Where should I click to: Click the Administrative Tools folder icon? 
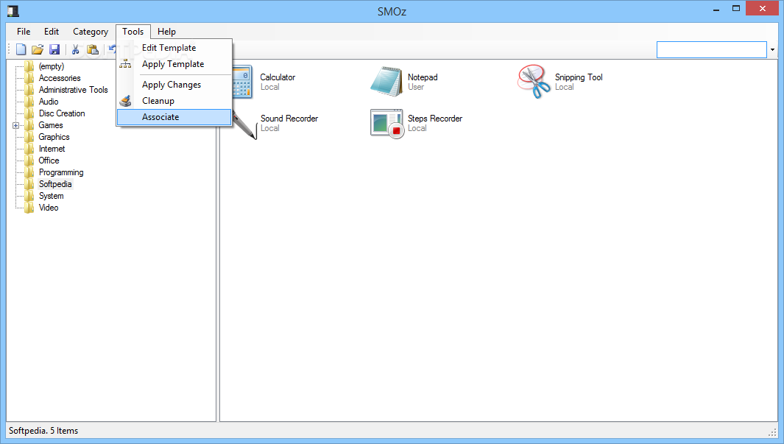(x=29, y=90)
